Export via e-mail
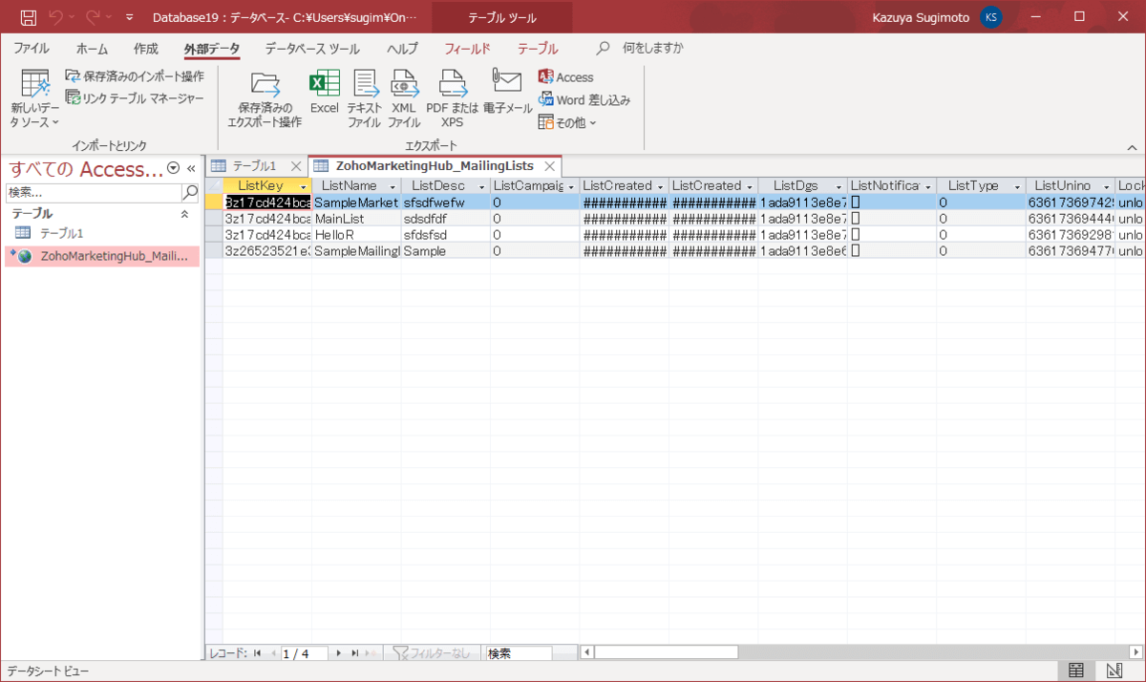This screenshot has height=682, width=1146. 507,93
